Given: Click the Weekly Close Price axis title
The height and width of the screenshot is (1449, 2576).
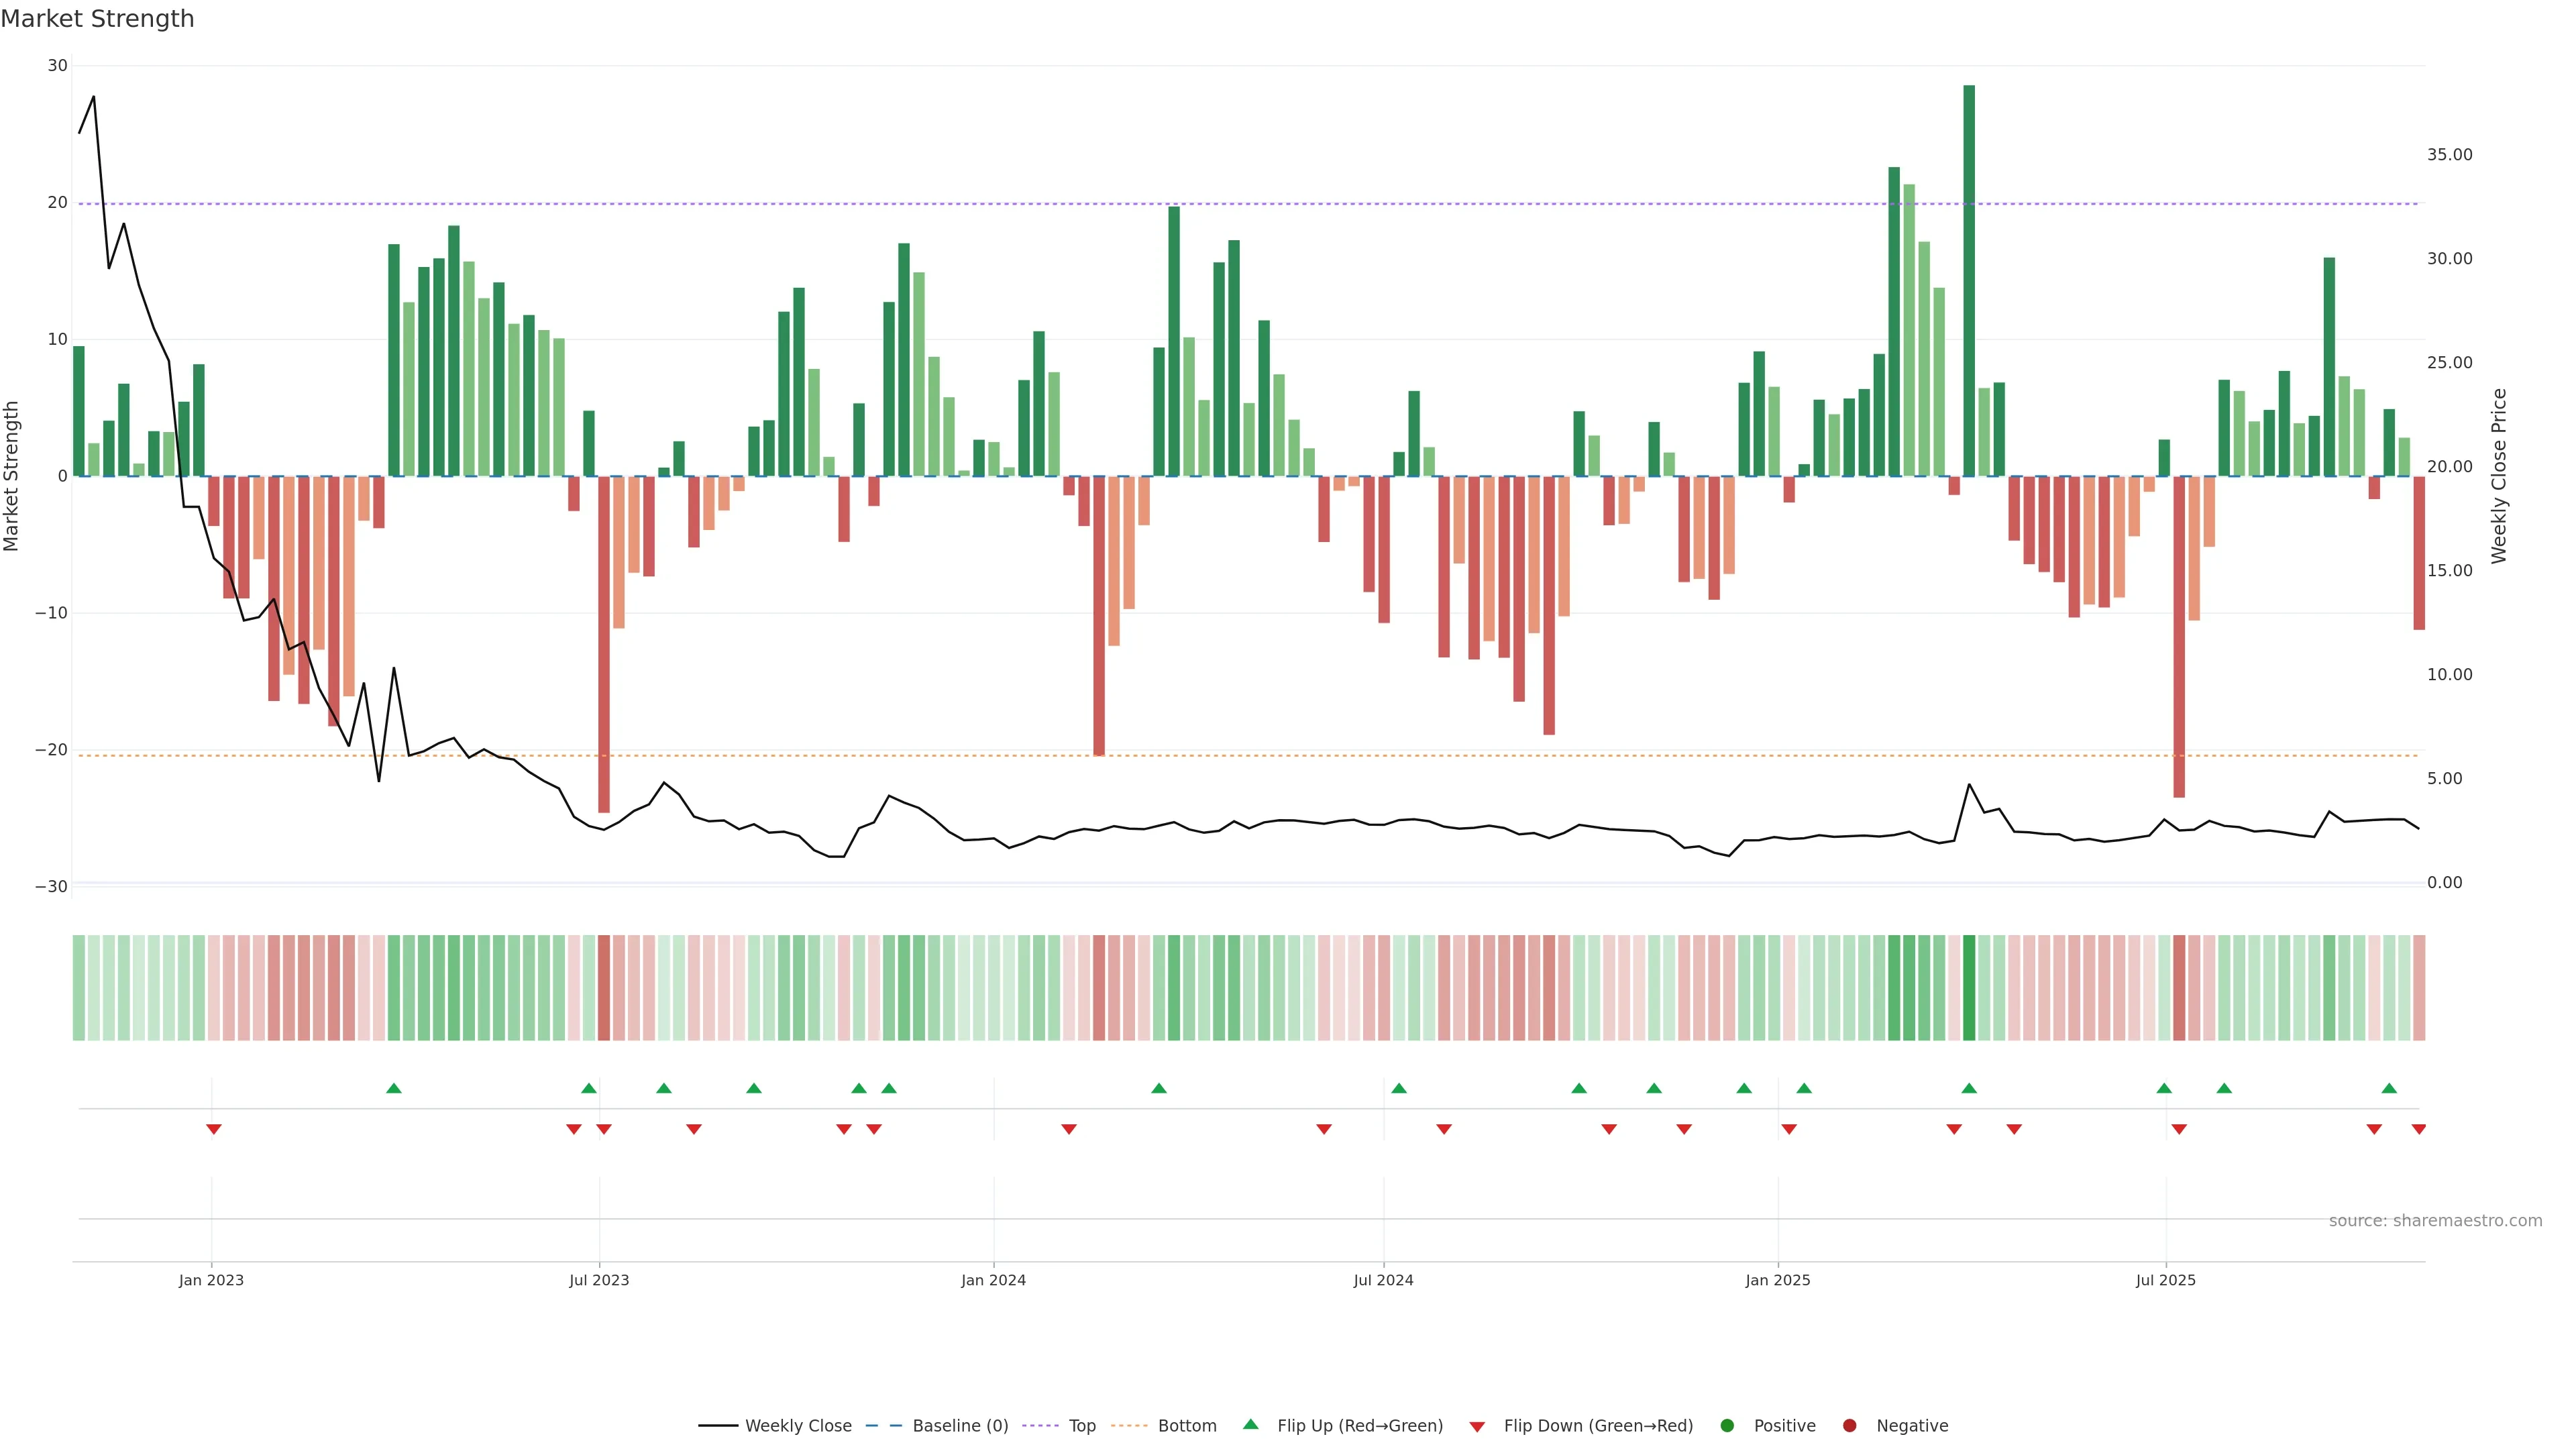Looking at the screenshot, I should pyautogui.click(x=2499, y=476).
